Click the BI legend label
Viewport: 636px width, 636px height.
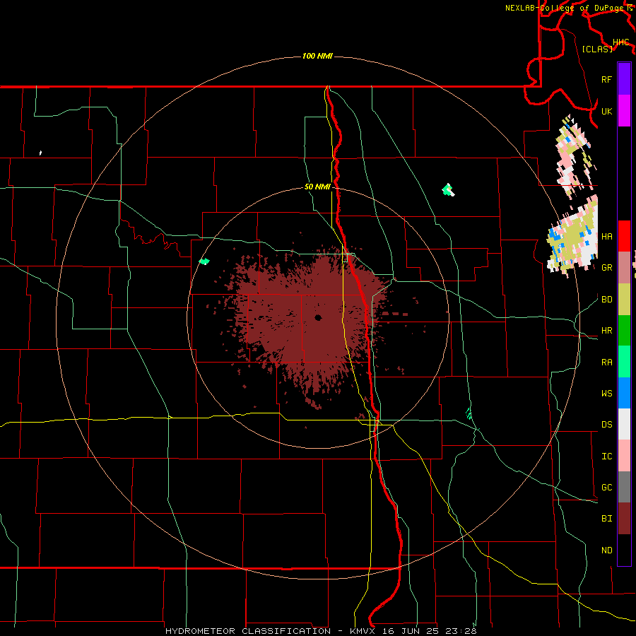pos(606,519)
